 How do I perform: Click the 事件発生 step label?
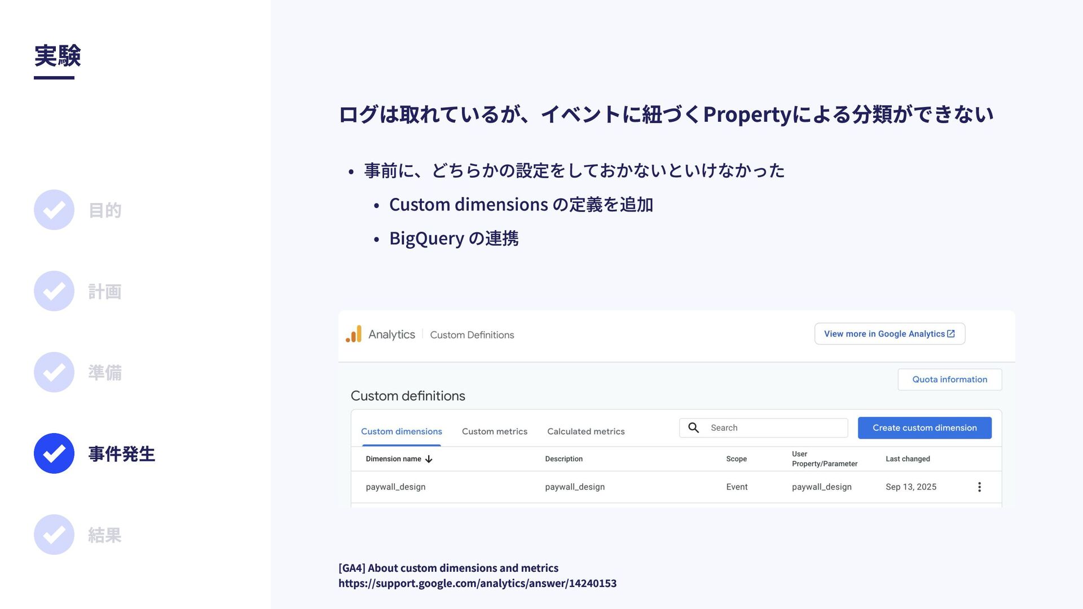[x=122, y=454]
